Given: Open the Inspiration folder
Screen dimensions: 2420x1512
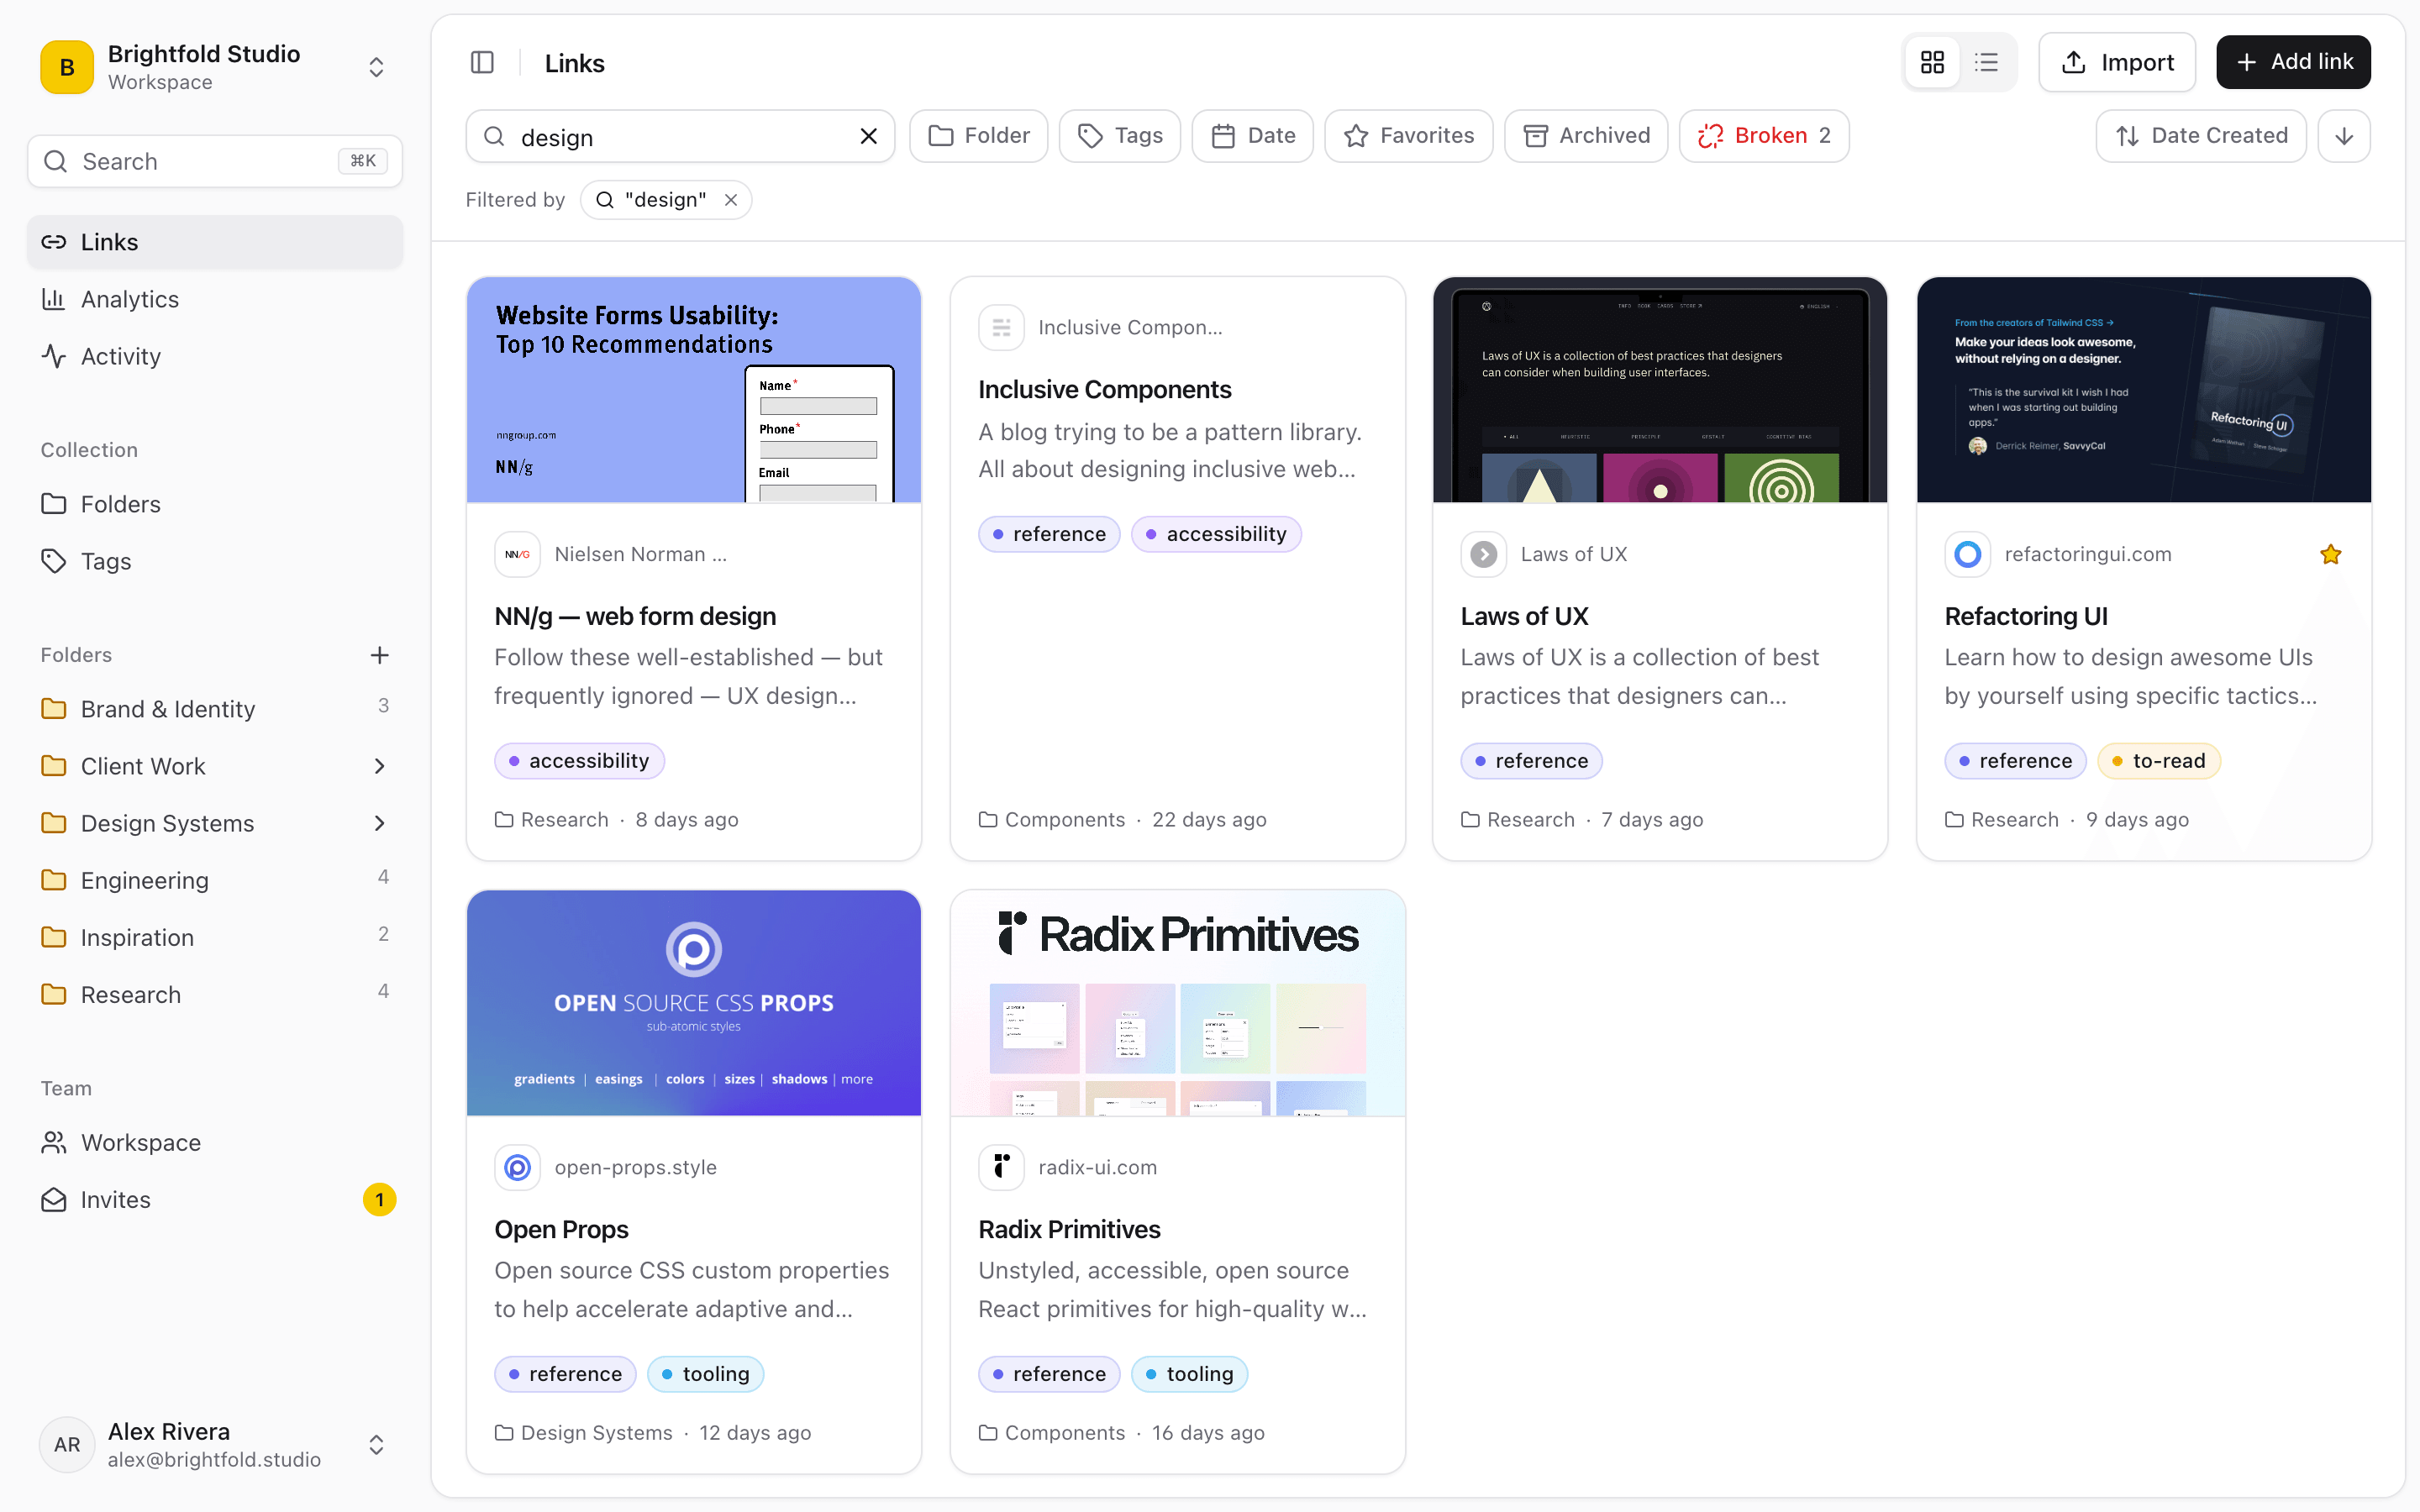Looking at the screenshot, I should tap(214, 937).
